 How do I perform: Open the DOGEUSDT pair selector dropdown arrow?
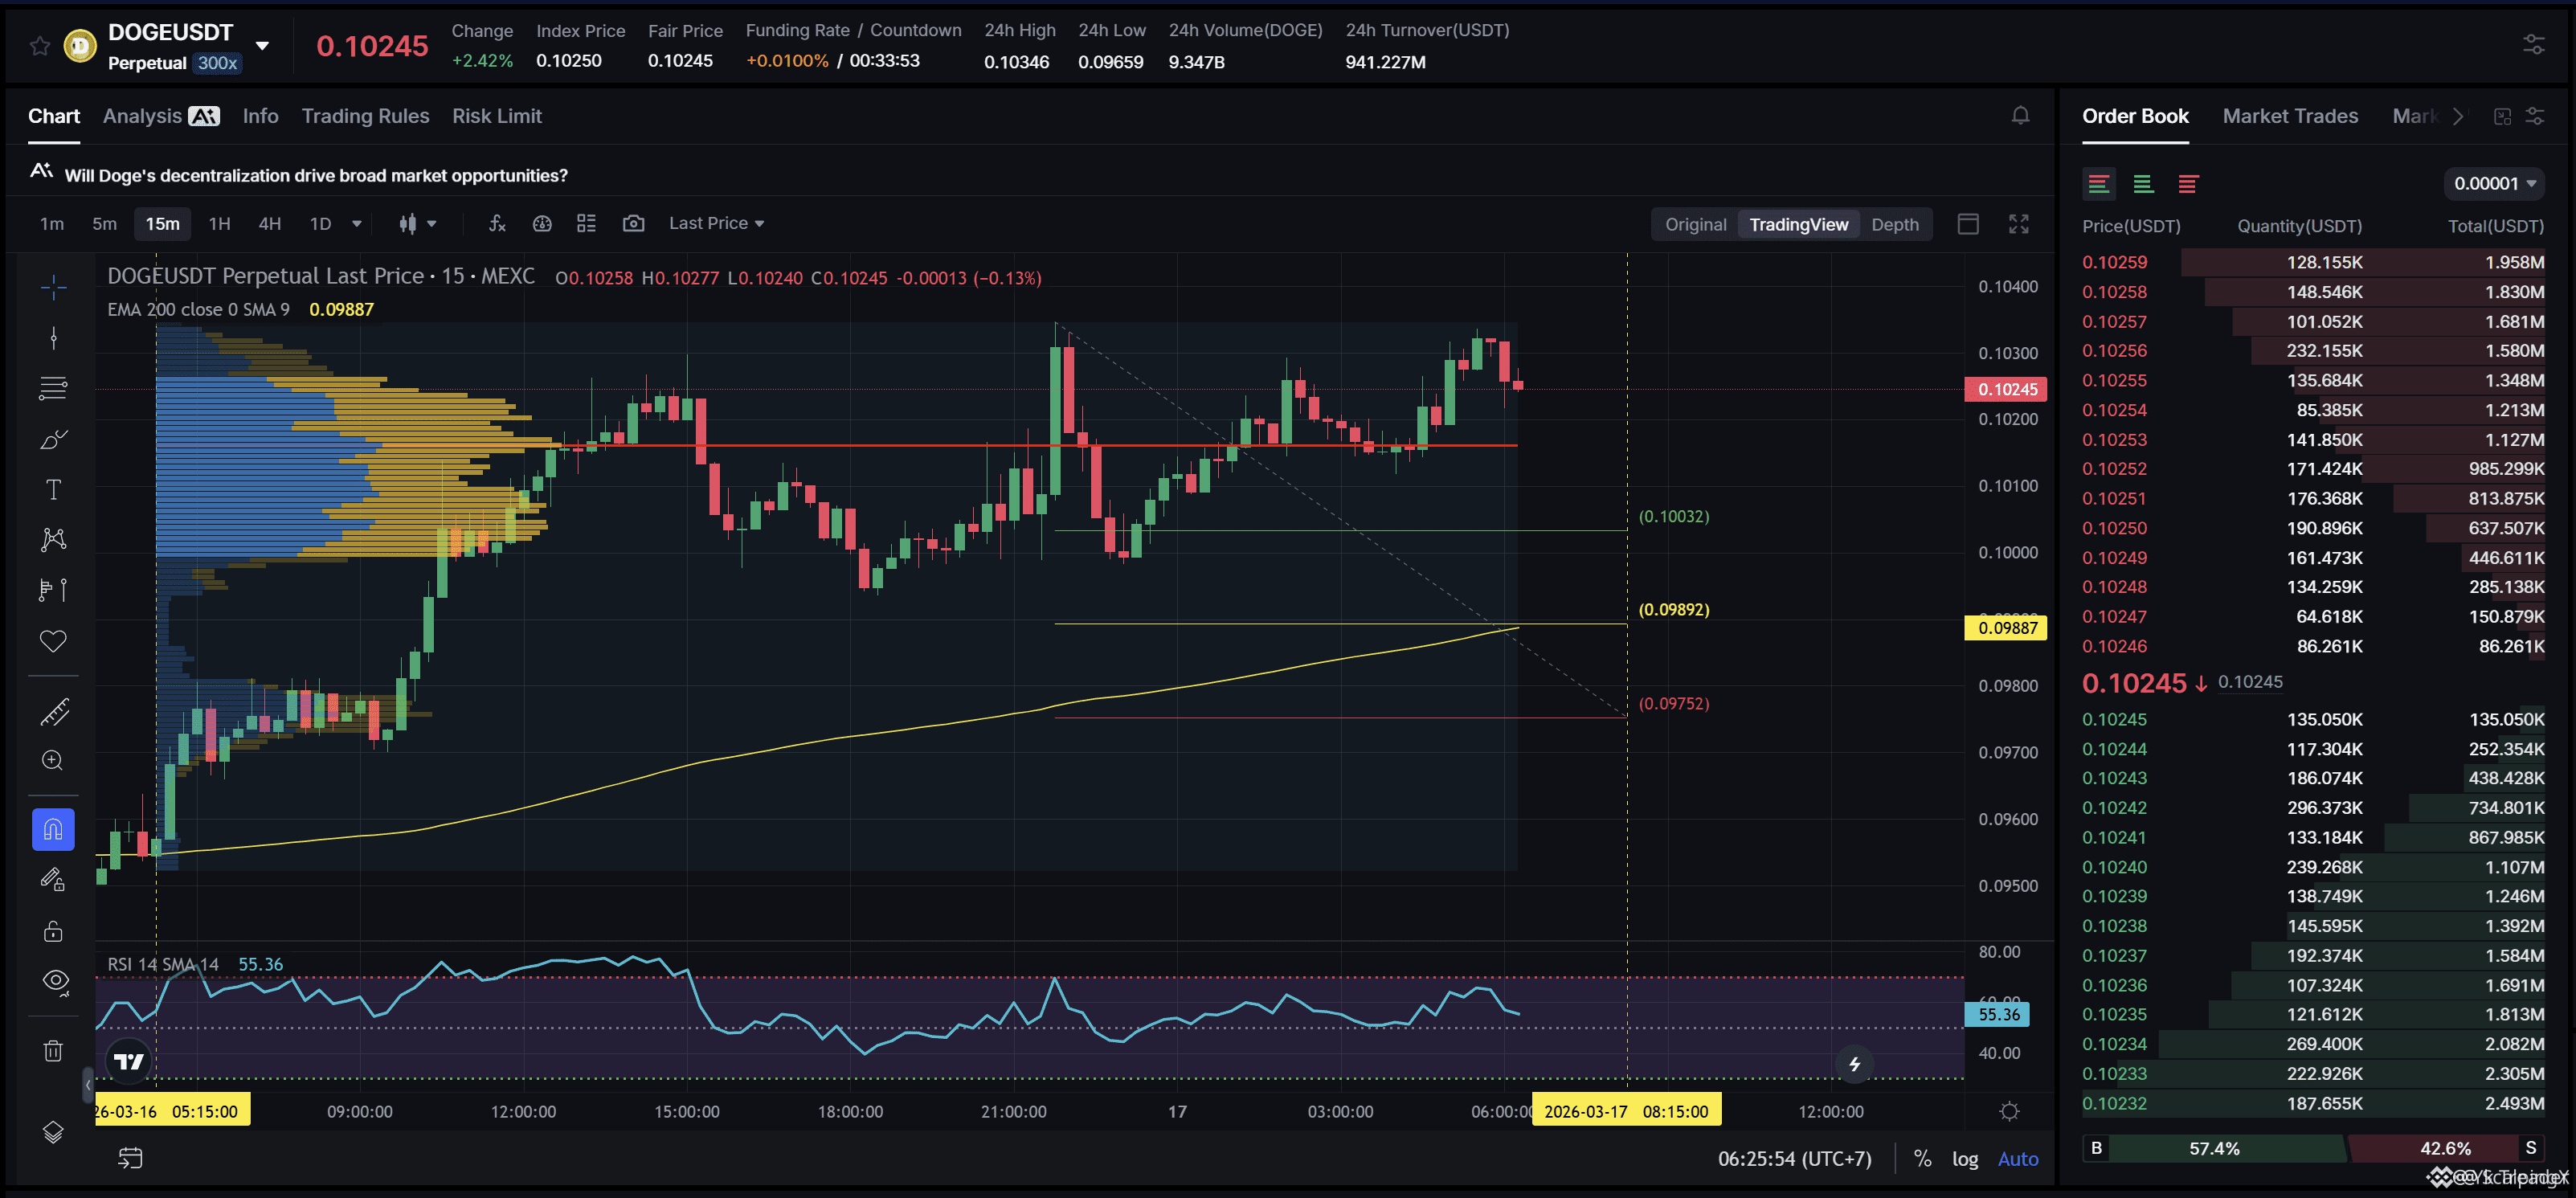(x=262, y=46)
